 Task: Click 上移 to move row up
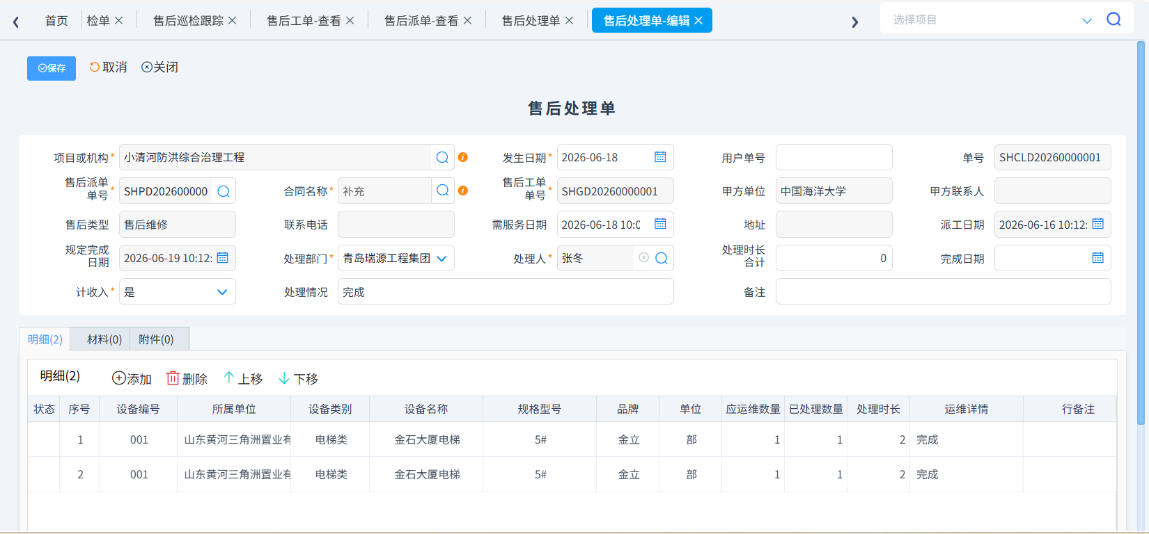click(x=243, y=378)
